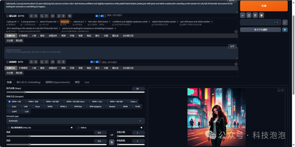Viewport: 295px width, 147px height.
Task: Select 魔法系 category under 反向词
Action: point(116,68)
